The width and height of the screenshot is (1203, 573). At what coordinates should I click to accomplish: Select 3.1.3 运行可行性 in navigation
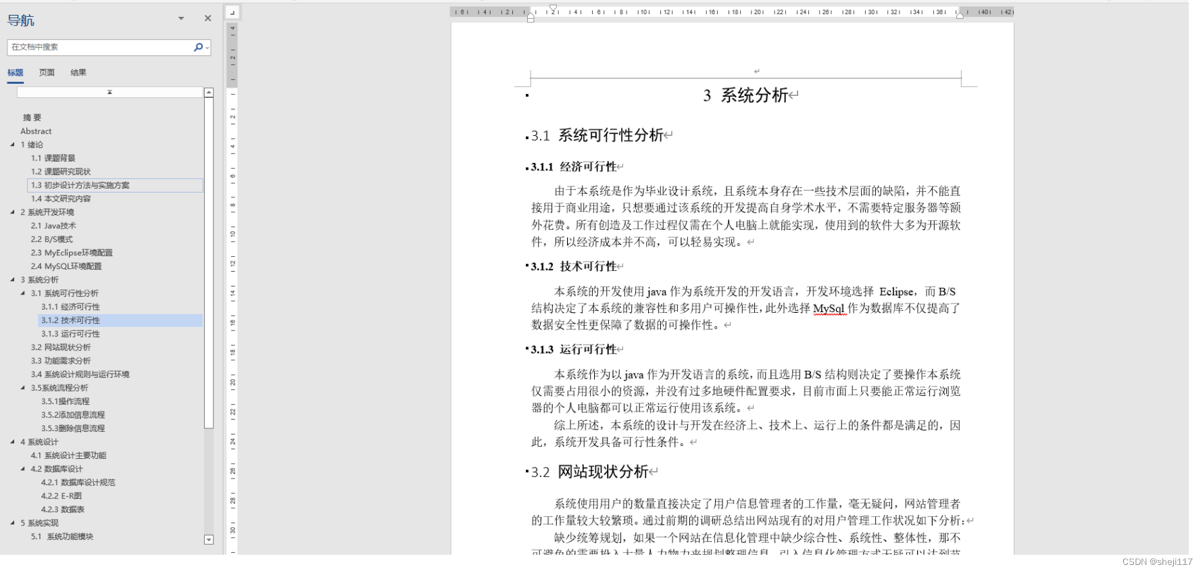(x=70, y=334)
